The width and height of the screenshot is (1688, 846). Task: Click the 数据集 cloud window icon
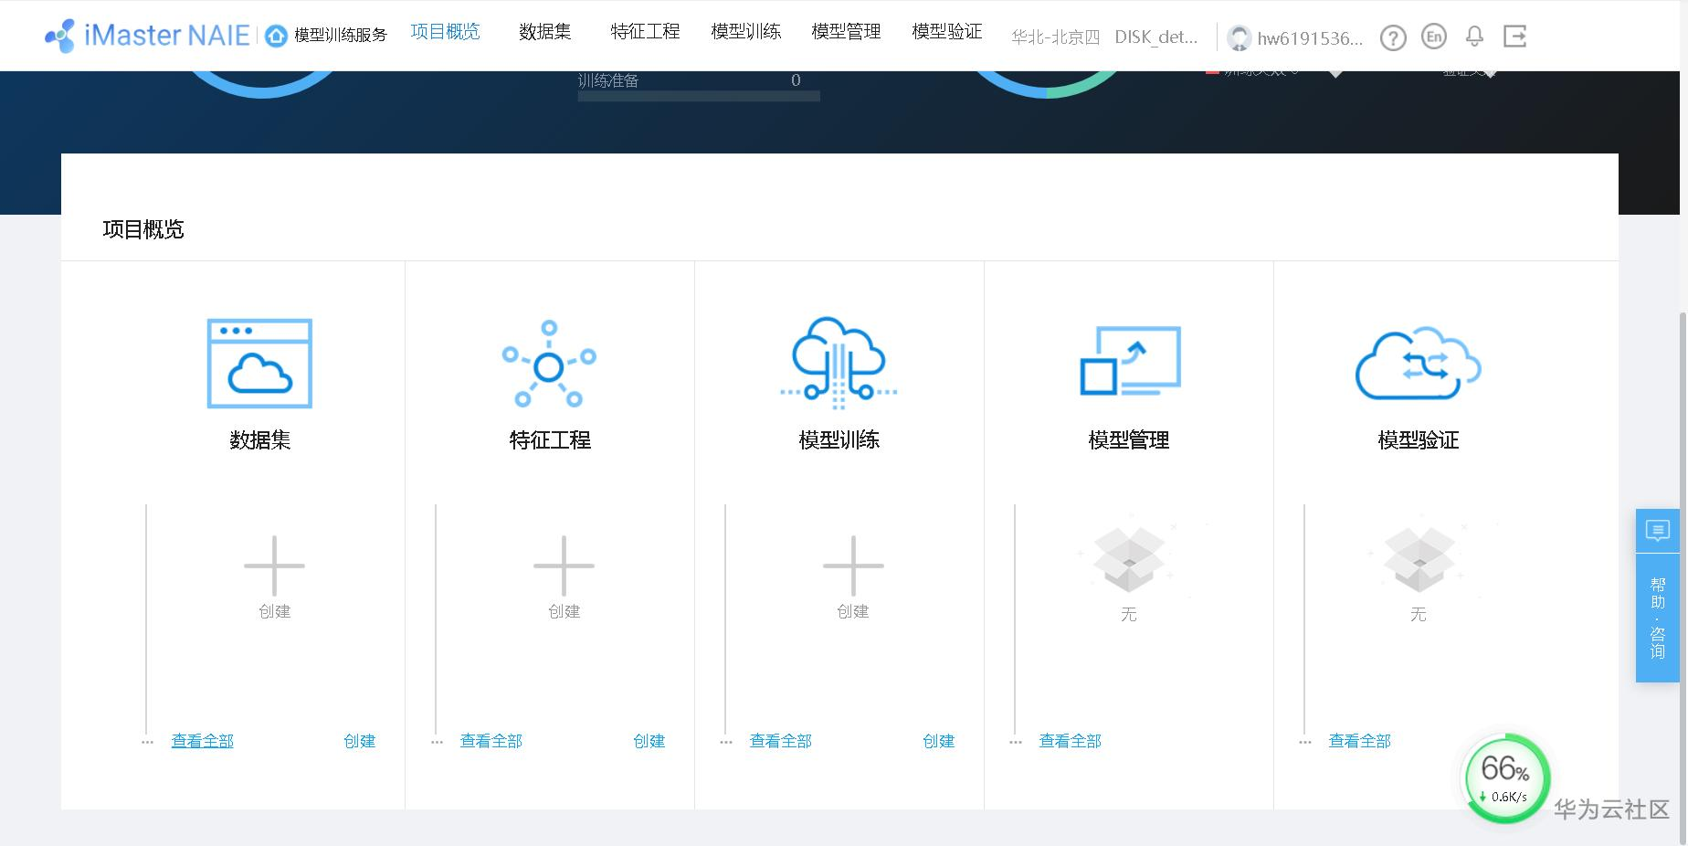point(260,364)
